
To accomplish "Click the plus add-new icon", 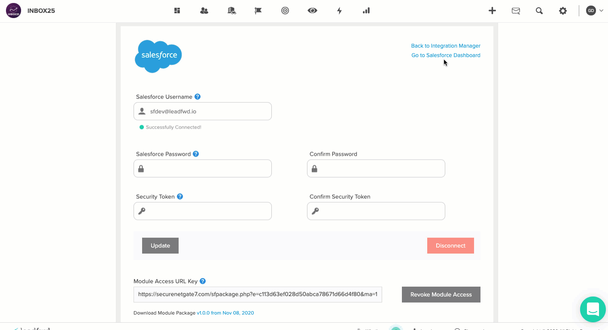I will pyautogui.click(x=492, y=11).
